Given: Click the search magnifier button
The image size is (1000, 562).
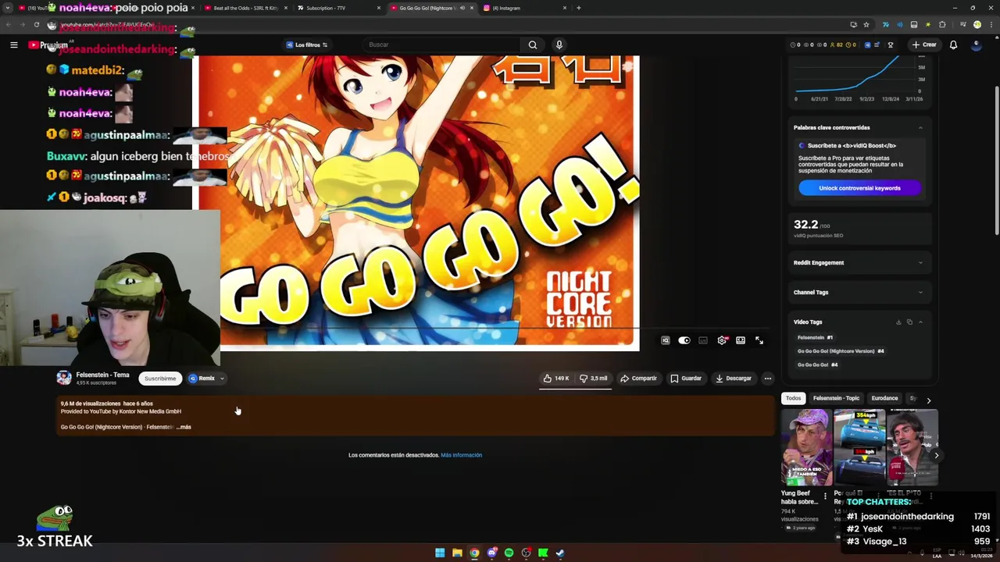Looking at the screenshot, I should pyautogui.click(x=533, y=44).
